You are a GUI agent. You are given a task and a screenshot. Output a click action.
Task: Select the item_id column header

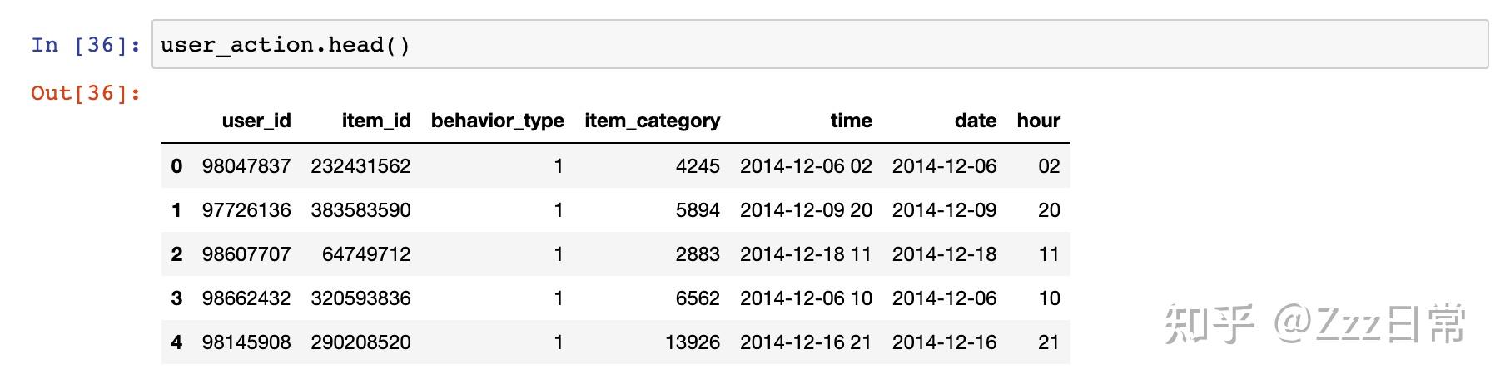point(376,121)
